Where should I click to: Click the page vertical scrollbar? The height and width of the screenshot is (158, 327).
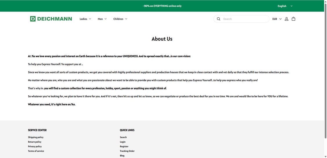326,71
